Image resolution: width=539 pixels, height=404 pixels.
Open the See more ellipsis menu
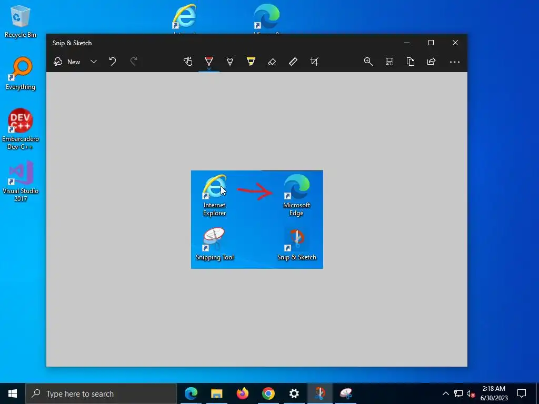(454, 62)
